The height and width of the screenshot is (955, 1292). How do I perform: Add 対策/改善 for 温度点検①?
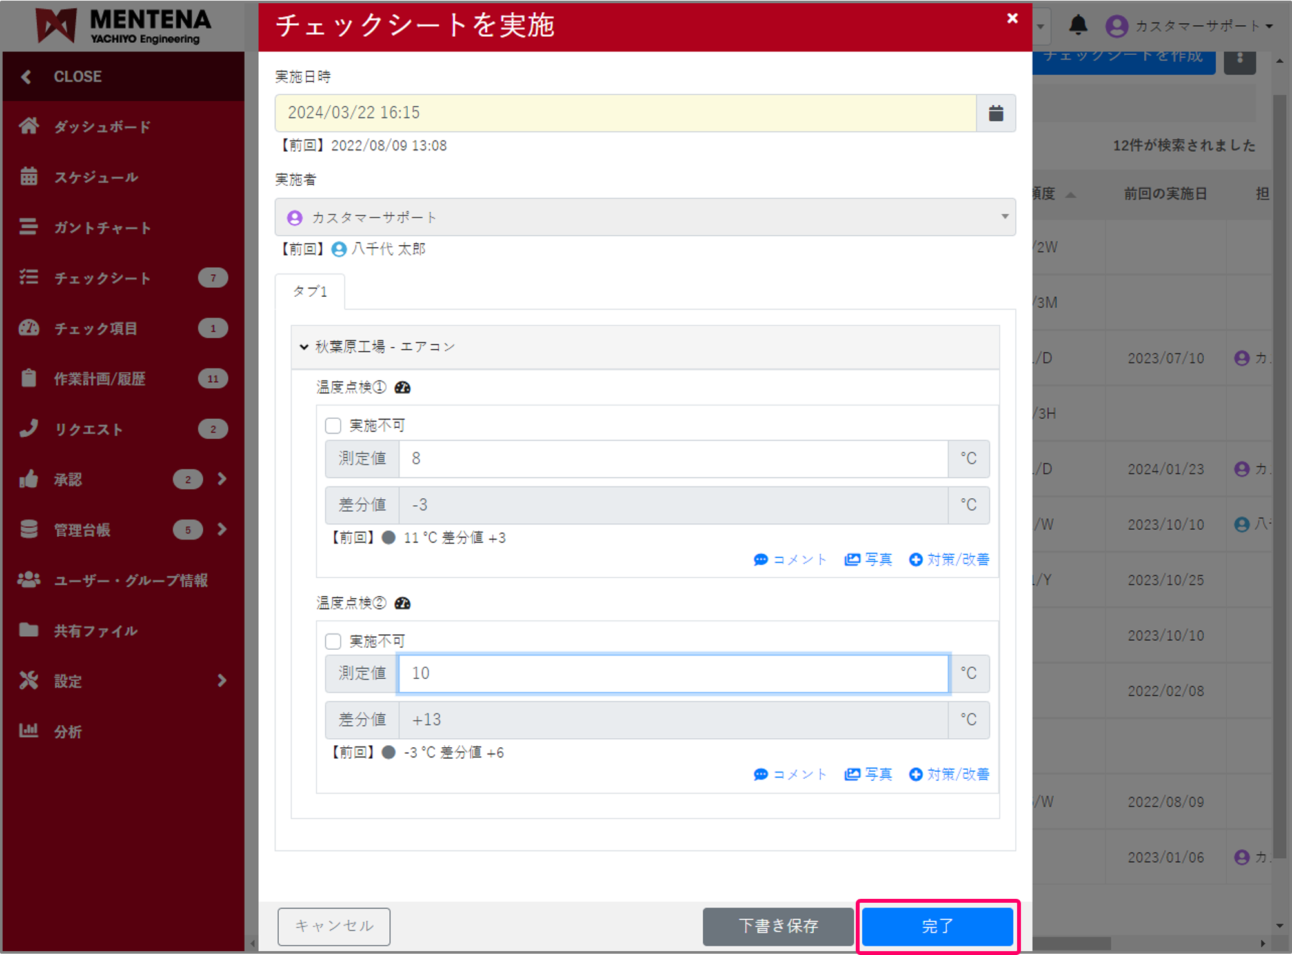[x=949, y=559]
